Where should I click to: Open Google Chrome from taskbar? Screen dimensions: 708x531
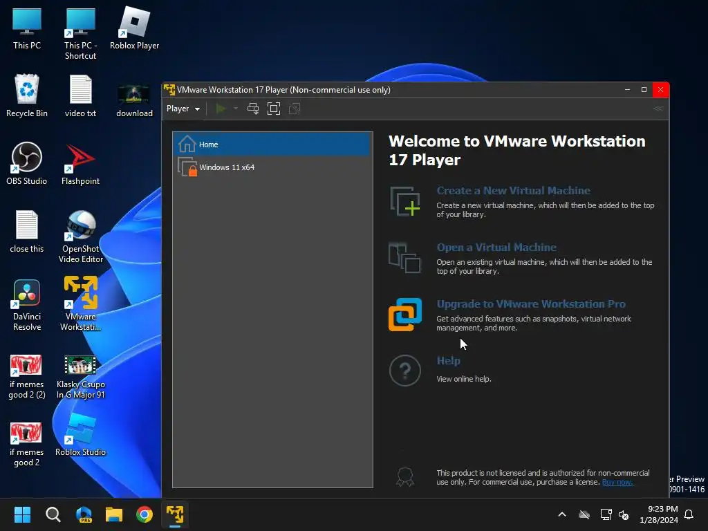point(145,514)
